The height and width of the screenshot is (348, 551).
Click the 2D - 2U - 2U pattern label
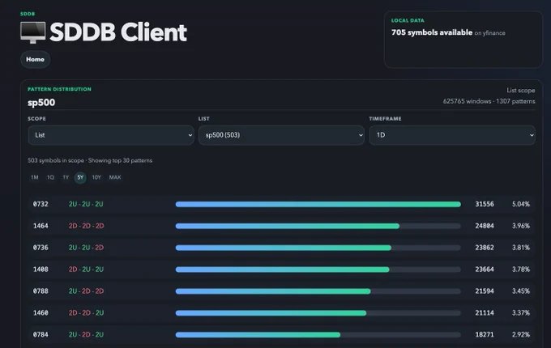[x=86, y=269]
